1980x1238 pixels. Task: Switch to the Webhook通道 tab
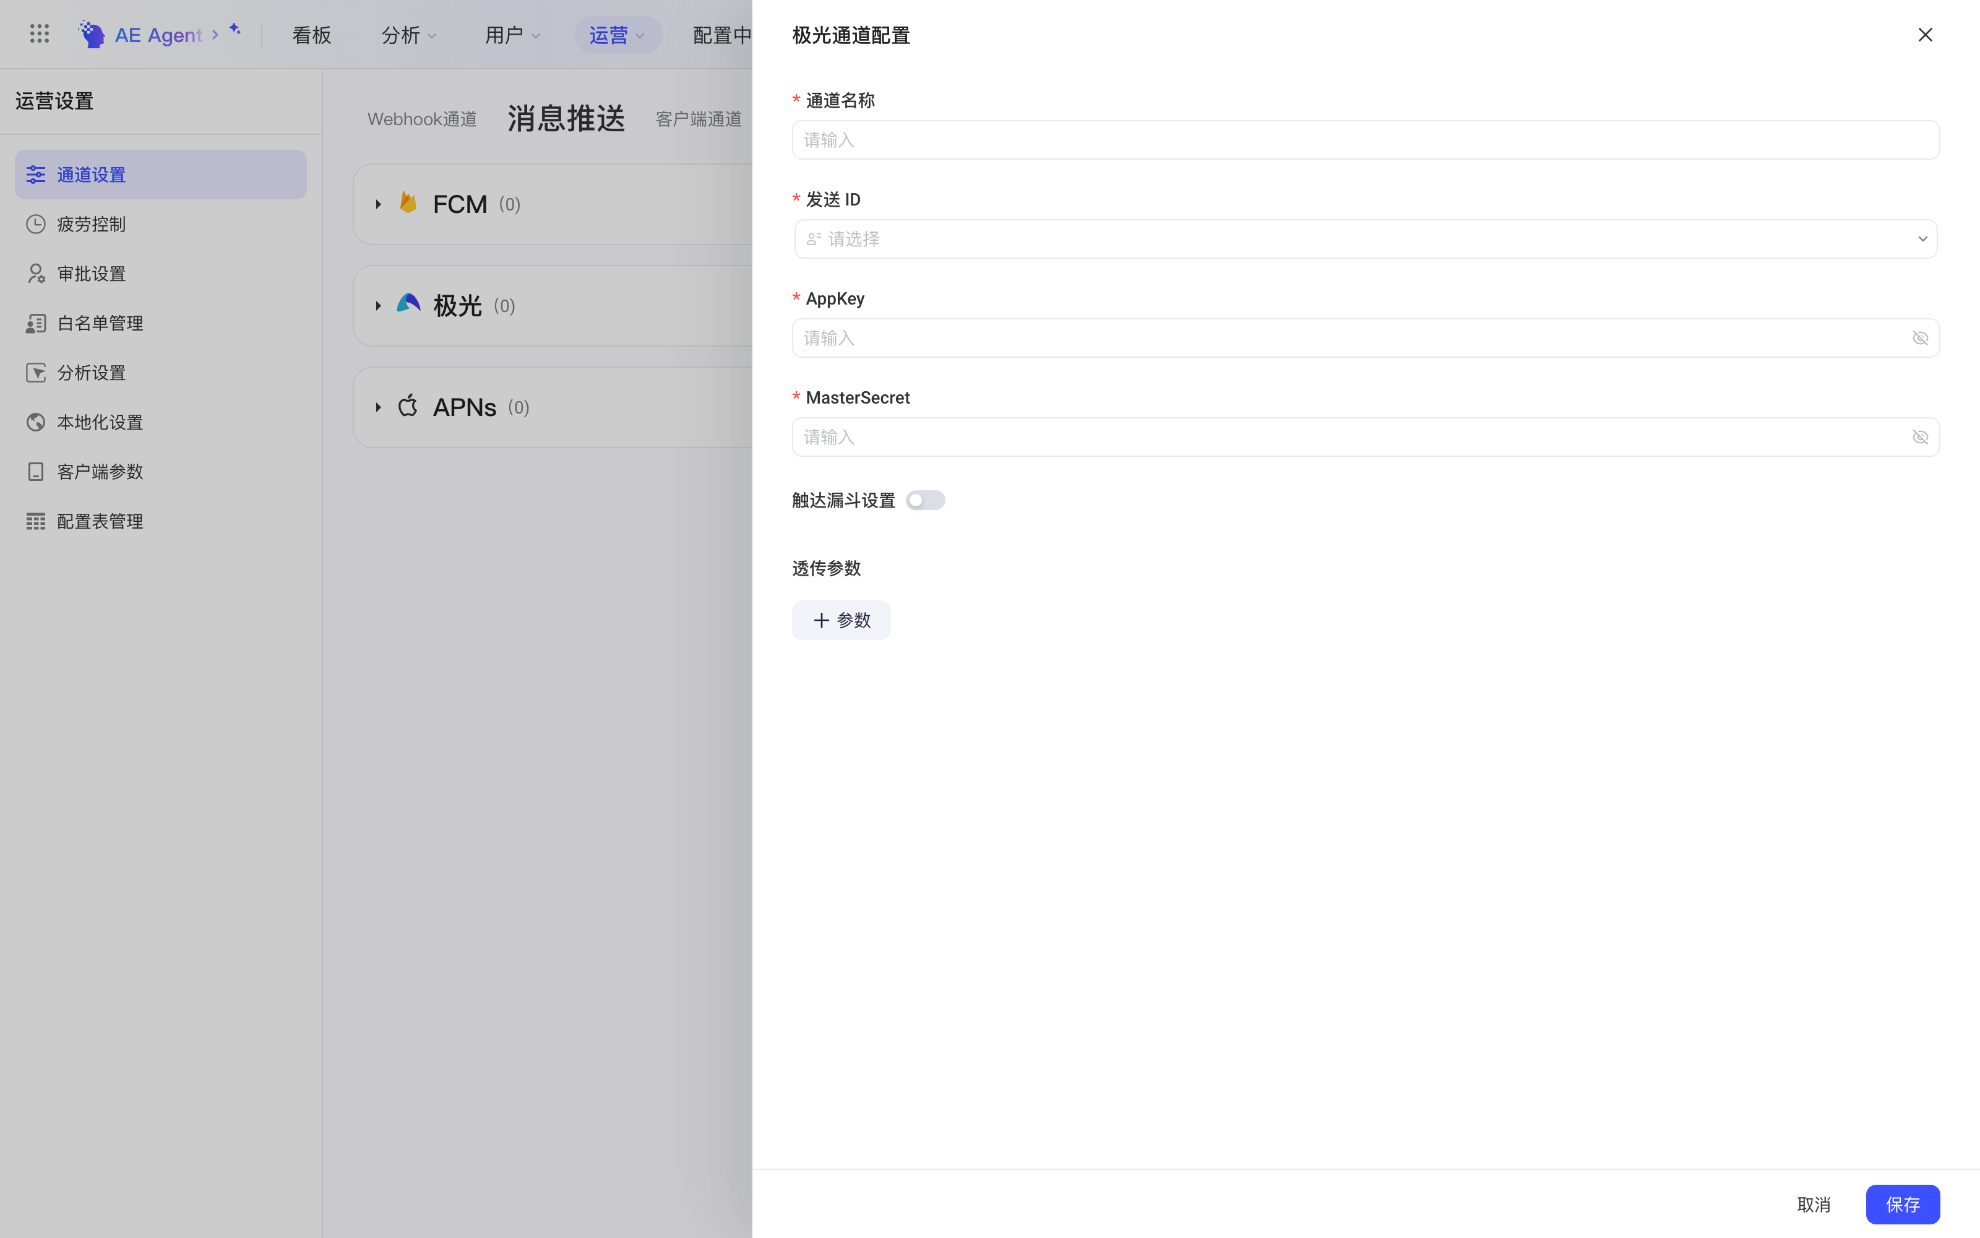click(422, 119)
